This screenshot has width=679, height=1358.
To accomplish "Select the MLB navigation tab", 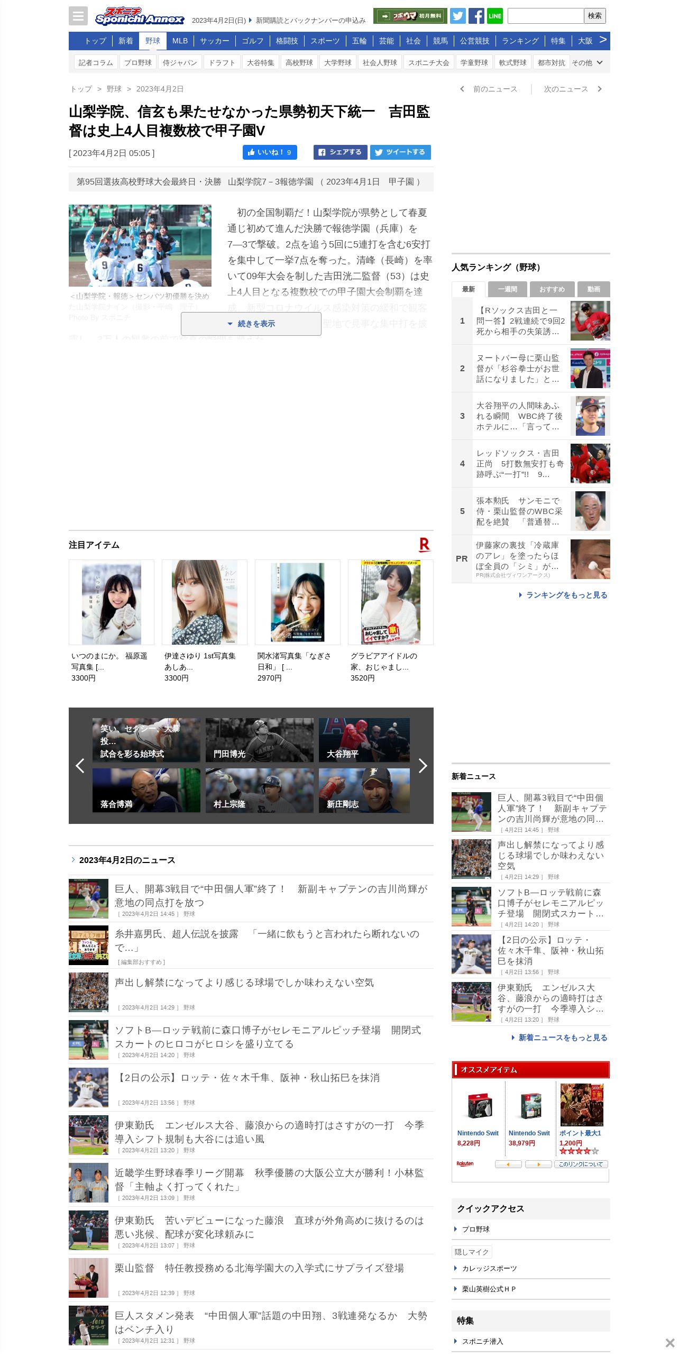I will [180, 41].
